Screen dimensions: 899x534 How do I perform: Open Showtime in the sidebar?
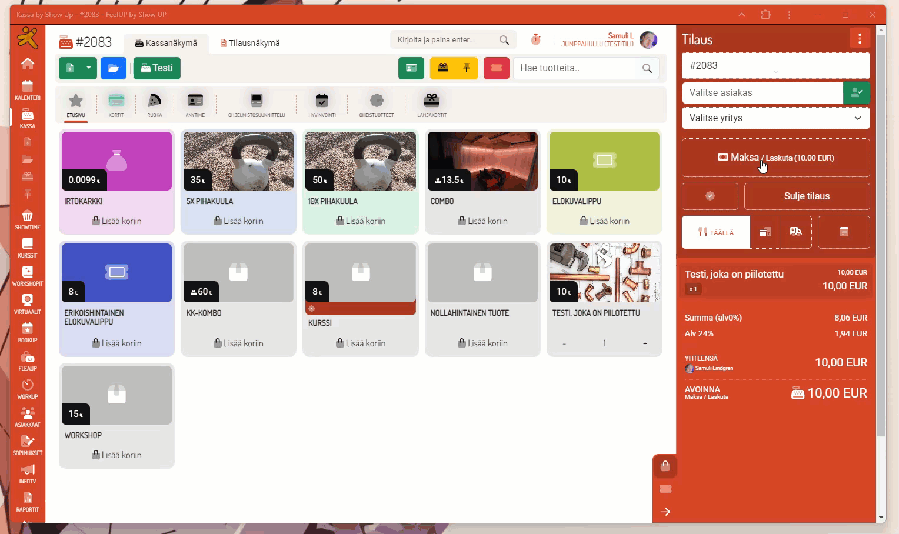pyautogui.click(x=28, y=219)
